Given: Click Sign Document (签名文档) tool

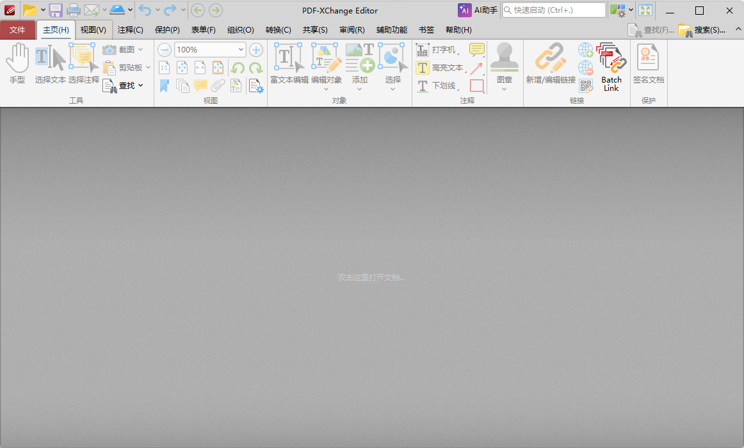Looking at the screenshot, I should pyautogui.click(x=648, y=63).
